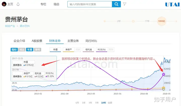Click the 2013-05 axis label
The width and height of the screenshot is (181, 106).
coord(91,94)
